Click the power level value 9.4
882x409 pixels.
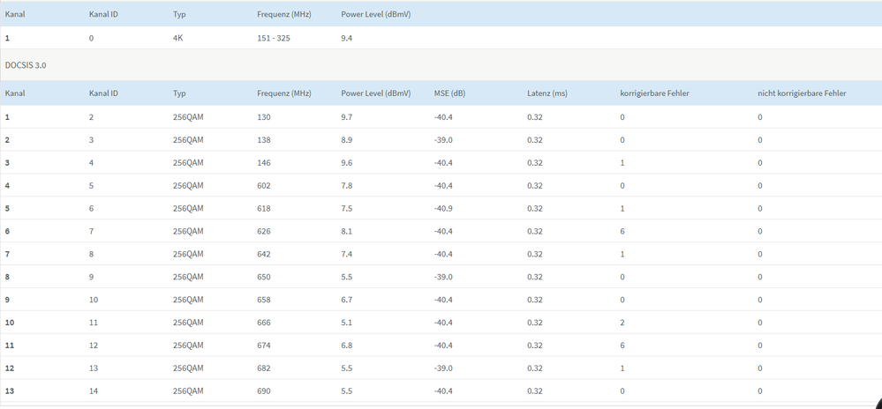pos(346,38)
